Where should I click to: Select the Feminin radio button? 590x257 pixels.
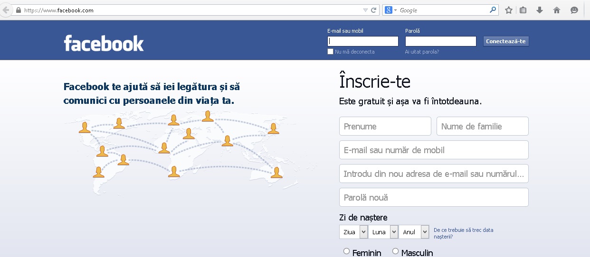click(x=346, y=251)
